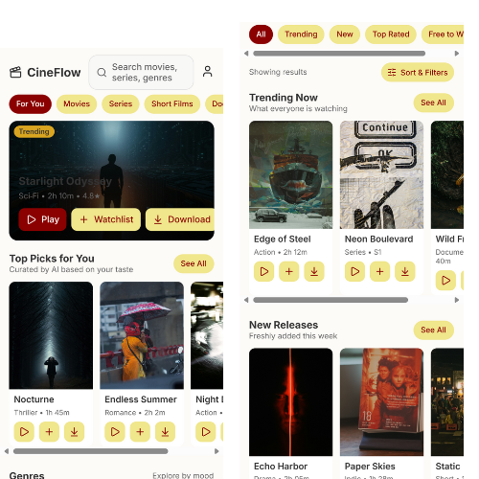Toggle the Top Rated filter chip

click(391, 34)
